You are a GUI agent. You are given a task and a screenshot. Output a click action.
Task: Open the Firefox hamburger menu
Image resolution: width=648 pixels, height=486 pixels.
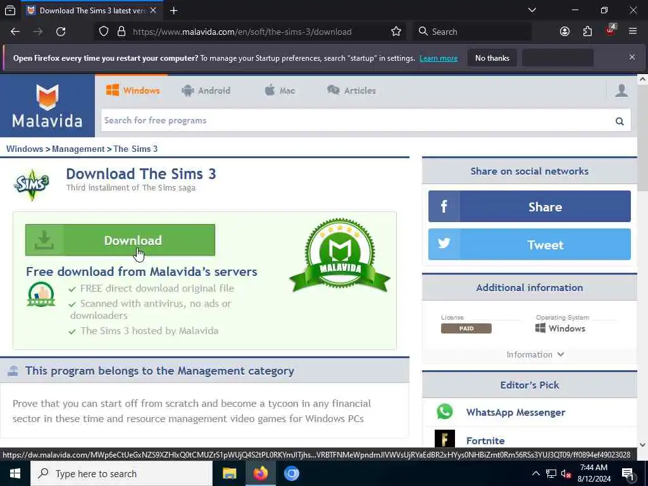(x=633, y=32)
